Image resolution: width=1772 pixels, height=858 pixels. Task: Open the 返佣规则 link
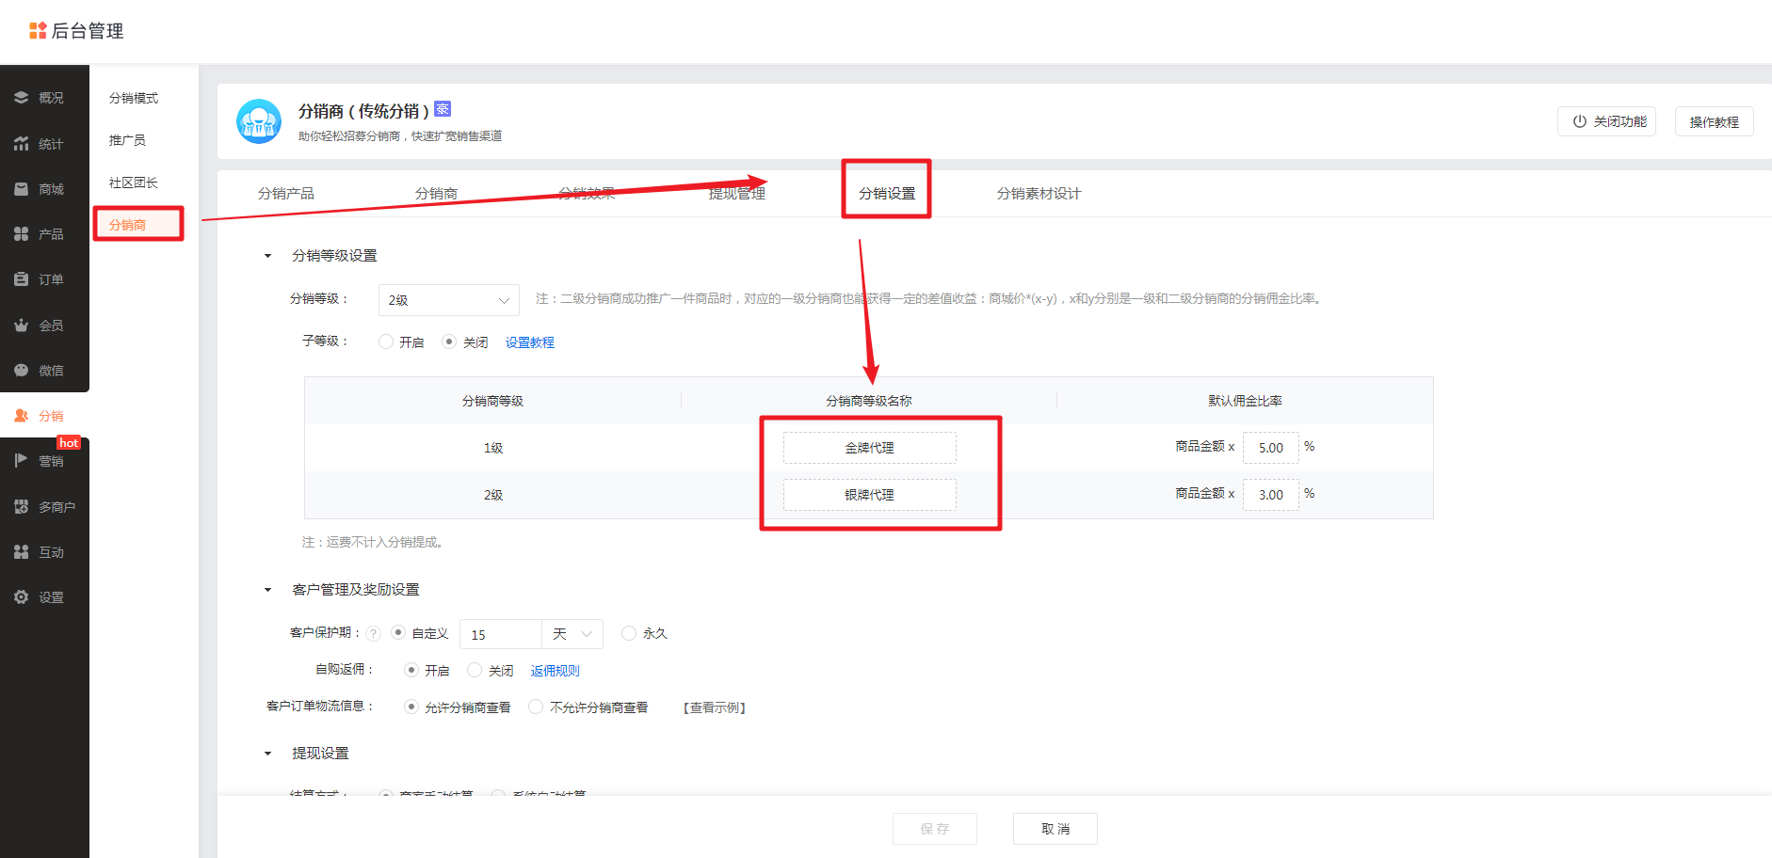tap(556, 671)
